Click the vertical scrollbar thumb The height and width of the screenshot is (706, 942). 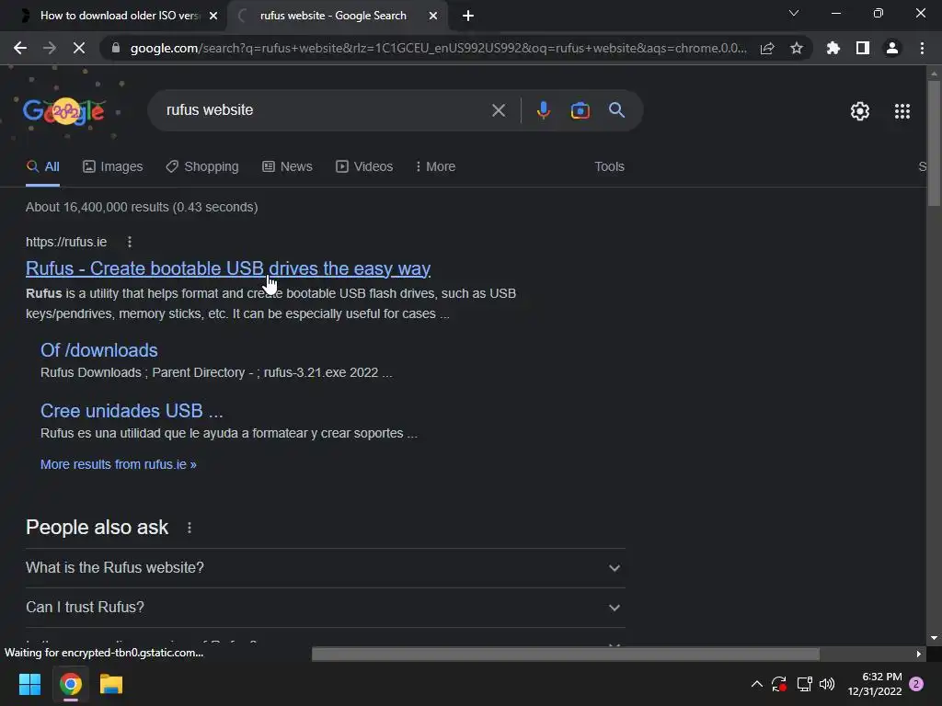(934, 143)
